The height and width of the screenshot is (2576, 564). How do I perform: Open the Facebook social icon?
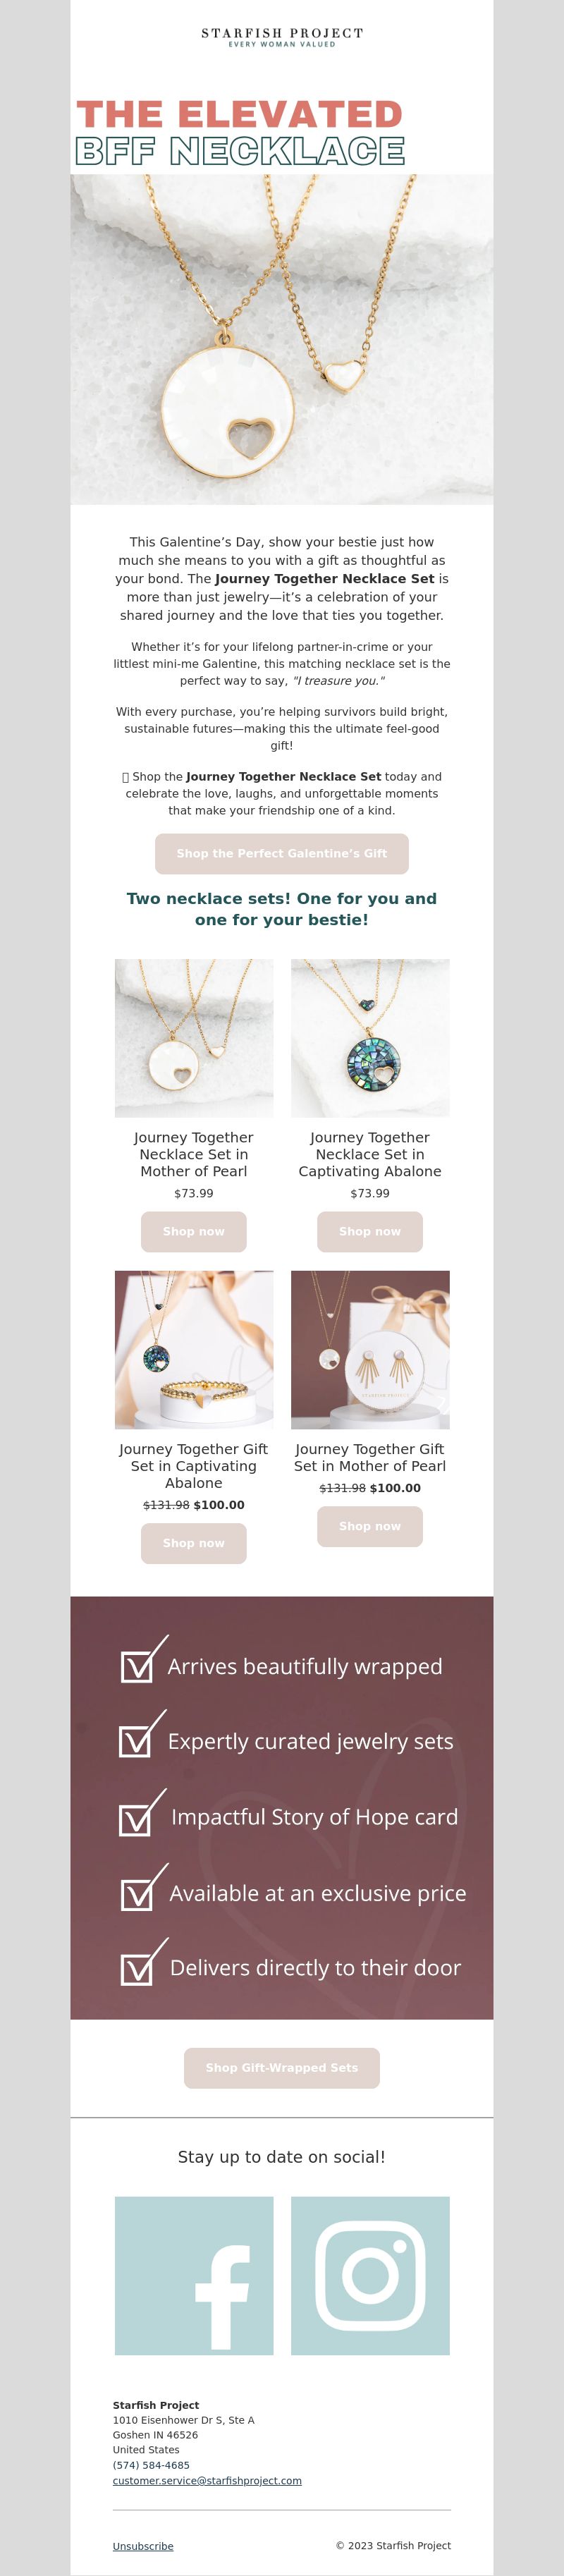pos(194,2275)
